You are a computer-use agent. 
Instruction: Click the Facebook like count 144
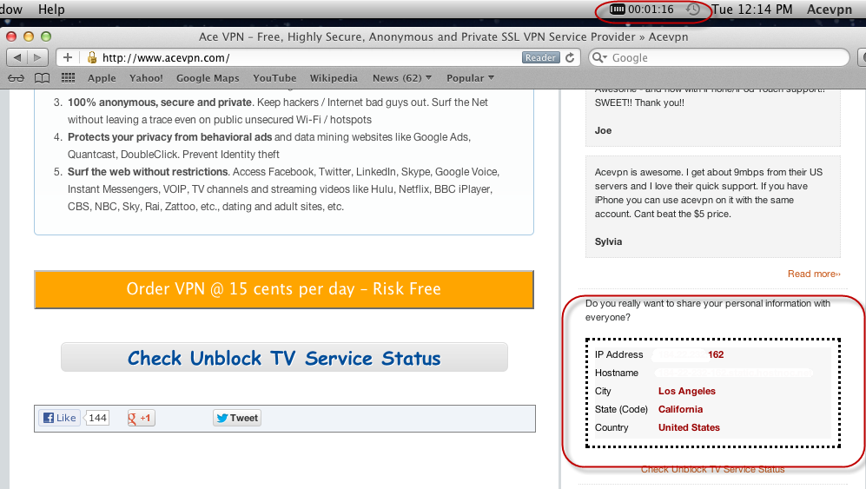pos(98,418)
